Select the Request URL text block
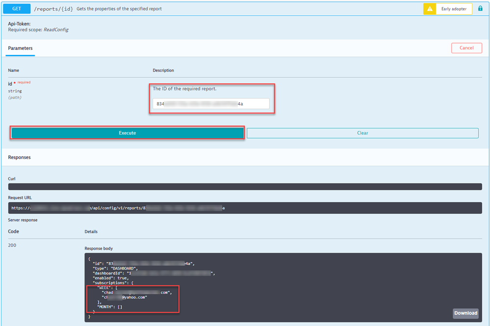This screenshot has width=490, height=326. (245, 208)
